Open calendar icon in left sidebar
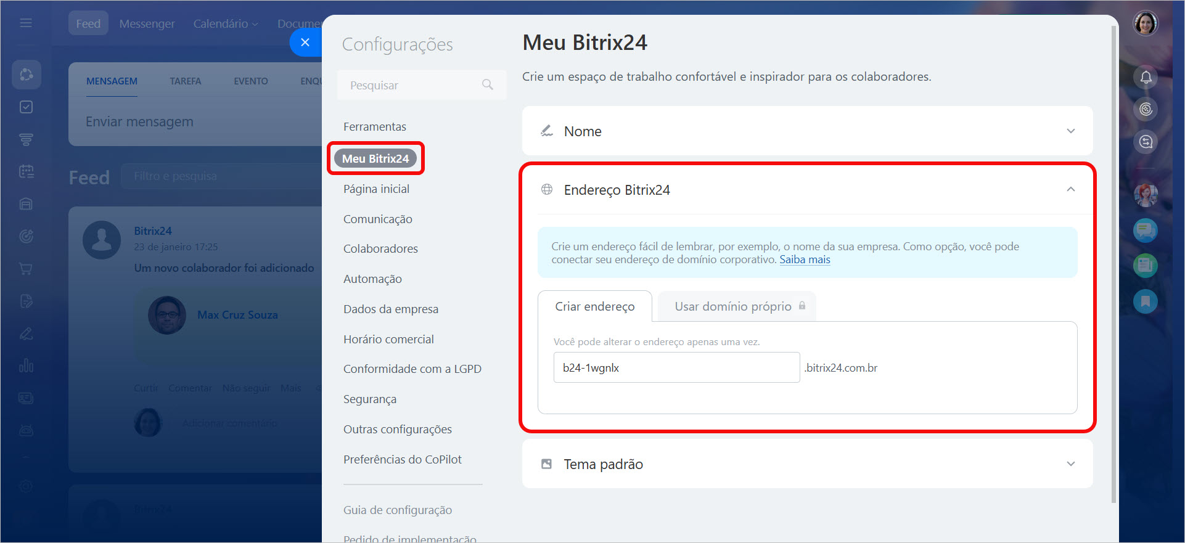This screenshot has height=543, width=1185. (x=27, y=171)
